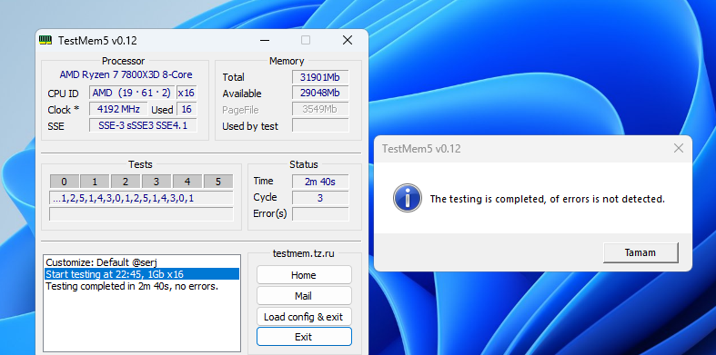Image resolution: width=716 pixels, height=355 pixels.
Task: Confirm the dialog with Tamam button
Action: [x=640, y=252]
